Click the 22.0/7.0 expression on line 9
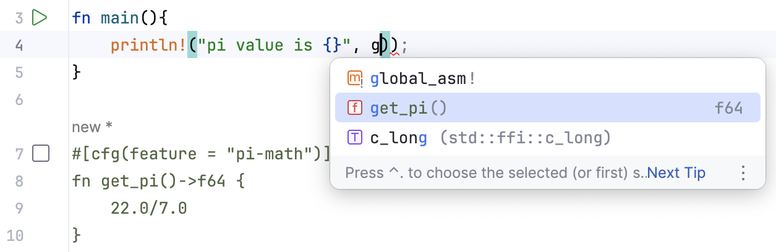The height and width of the screenshot is (252, 776). (x=148, y=208)
